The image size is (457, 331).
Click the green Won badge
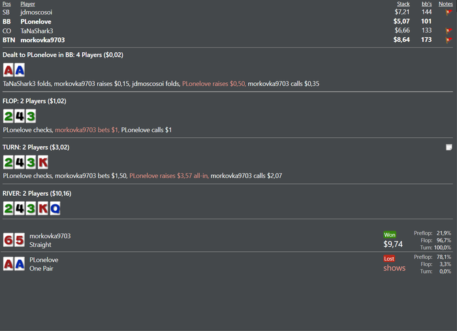pyautogui.click(x=390, y=235)
